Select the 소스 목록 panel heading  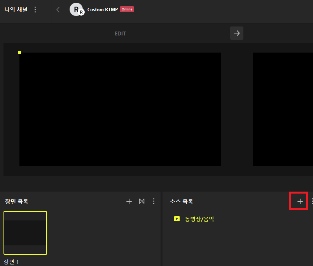182,201
